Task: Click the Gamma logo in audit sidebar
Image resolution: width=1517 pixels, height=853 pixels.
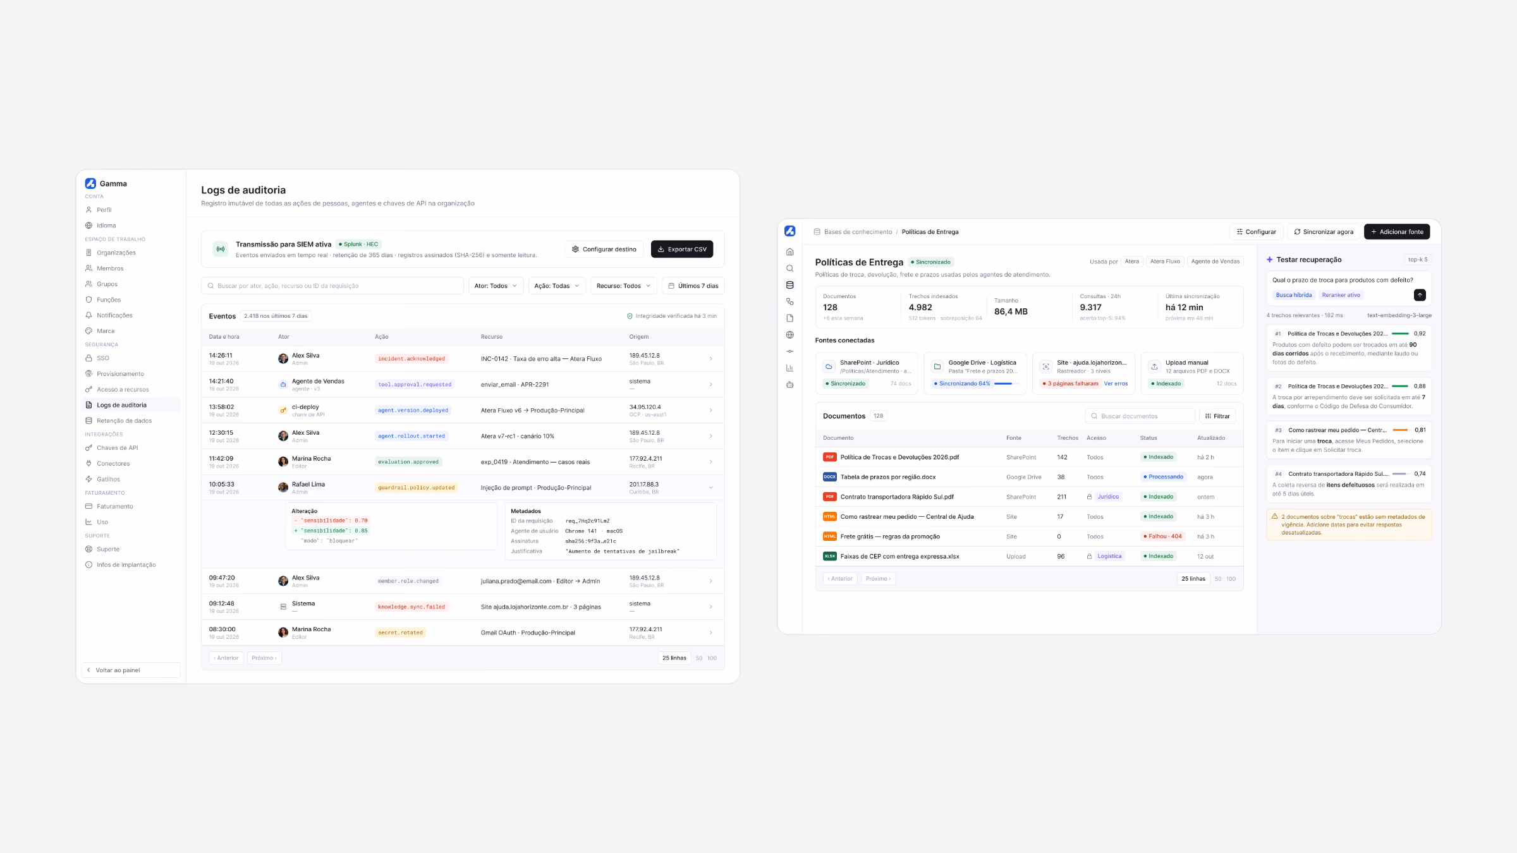Action: 90,183
